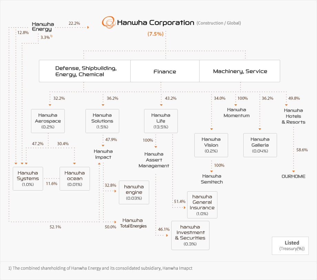The height and width of the screenshot is (280, 317).
Task: Click the OURHOME label
Action: click(293, 176)
